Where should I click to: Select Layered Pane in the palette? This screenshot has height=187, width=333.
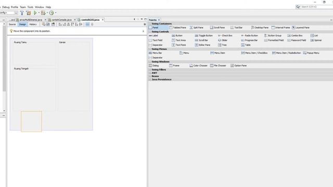(301, 28)
